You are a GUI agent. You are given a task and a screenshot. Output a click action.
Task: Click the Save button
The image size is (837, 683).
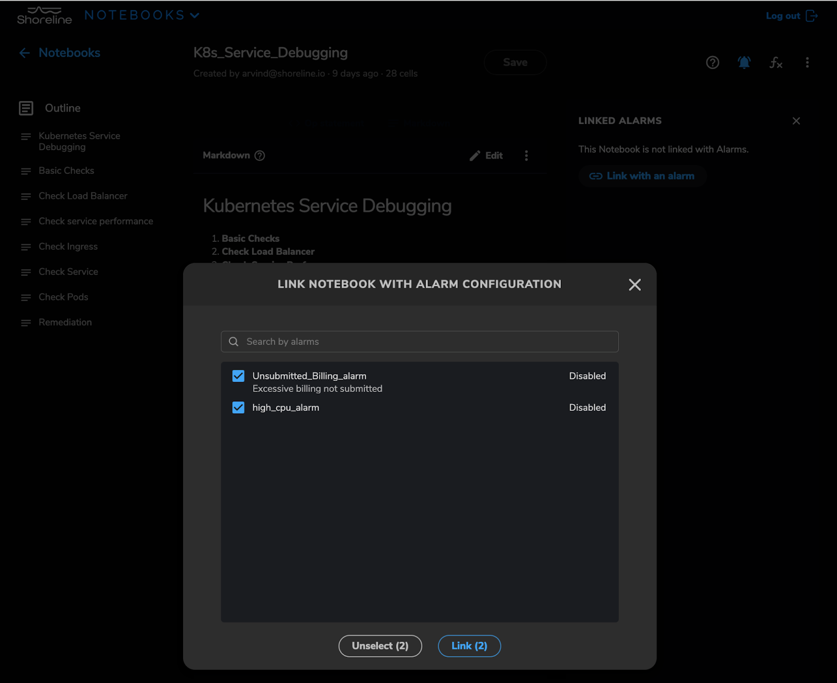515,62
